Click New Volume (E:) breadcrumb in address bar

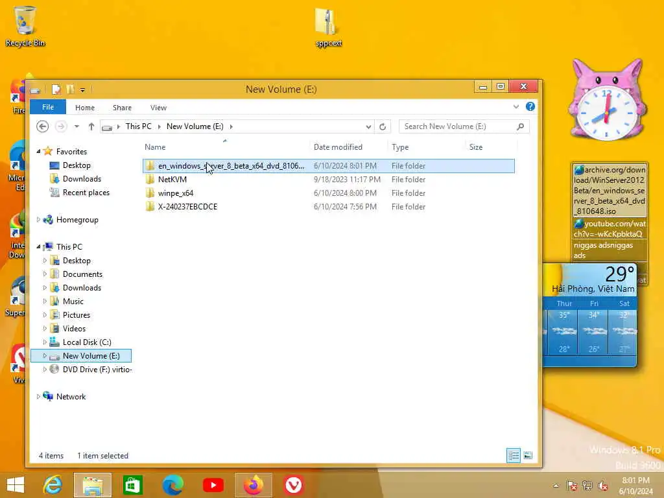pyautogui.click(x=195, y=126)
